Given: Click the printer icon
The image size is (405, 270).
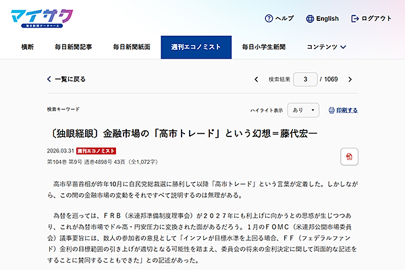Looking at the screenshot, I should [331, 110].
